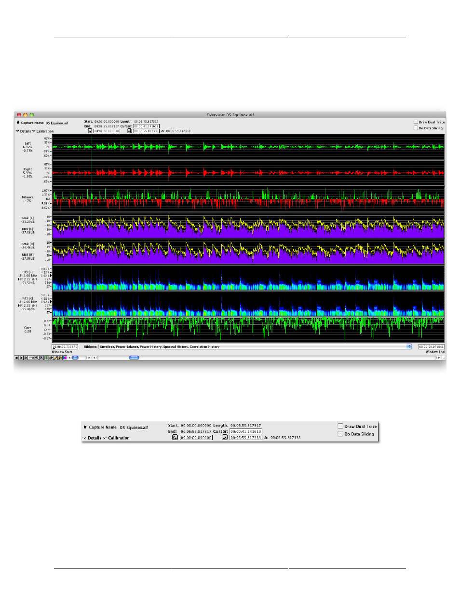Click the "05 Equinox.aif" capture name in the main window
This screenshot has width=460, height=596.
57,123
